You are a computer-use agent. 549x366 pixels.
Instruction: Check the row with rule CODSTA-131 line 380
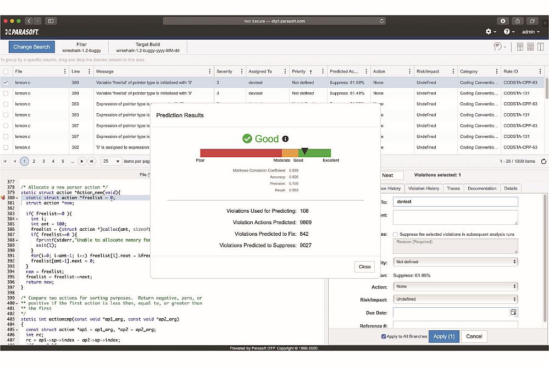tap(5, 93)
